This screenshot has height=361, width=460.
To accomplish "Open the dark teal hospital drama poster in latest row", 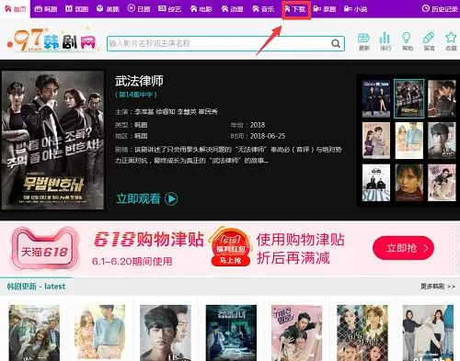I will (231, 333).
